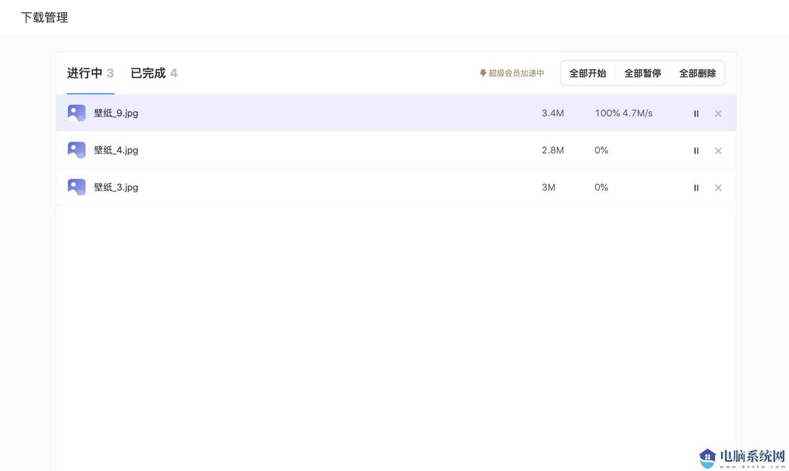Click the 超级会员加速中 label
The height and width of the screenshot is (471, 789).
tap(512, 73)
